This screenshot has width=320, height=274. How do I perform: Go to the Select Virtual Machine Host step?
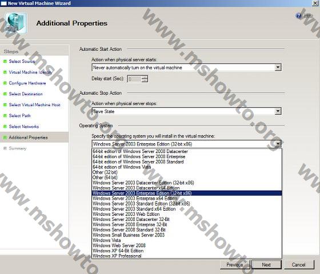tap(34, 105)
